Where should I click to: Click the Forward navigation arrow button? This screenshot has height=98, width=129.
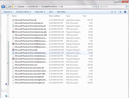point(7,6)
